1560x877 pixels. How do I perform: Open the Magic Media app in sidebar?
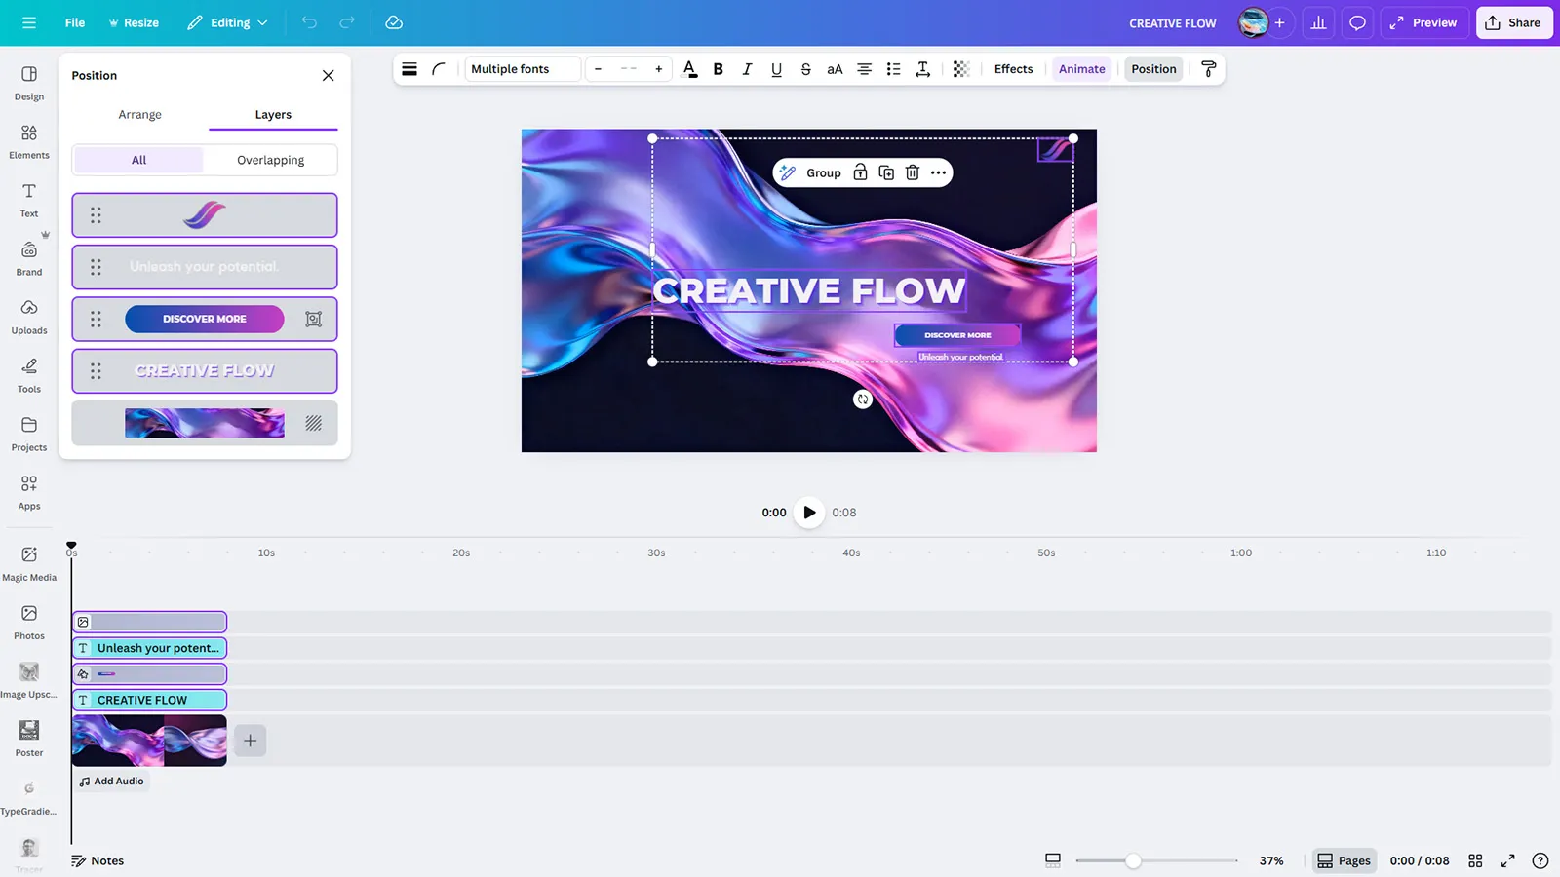[x=29, y=563]
